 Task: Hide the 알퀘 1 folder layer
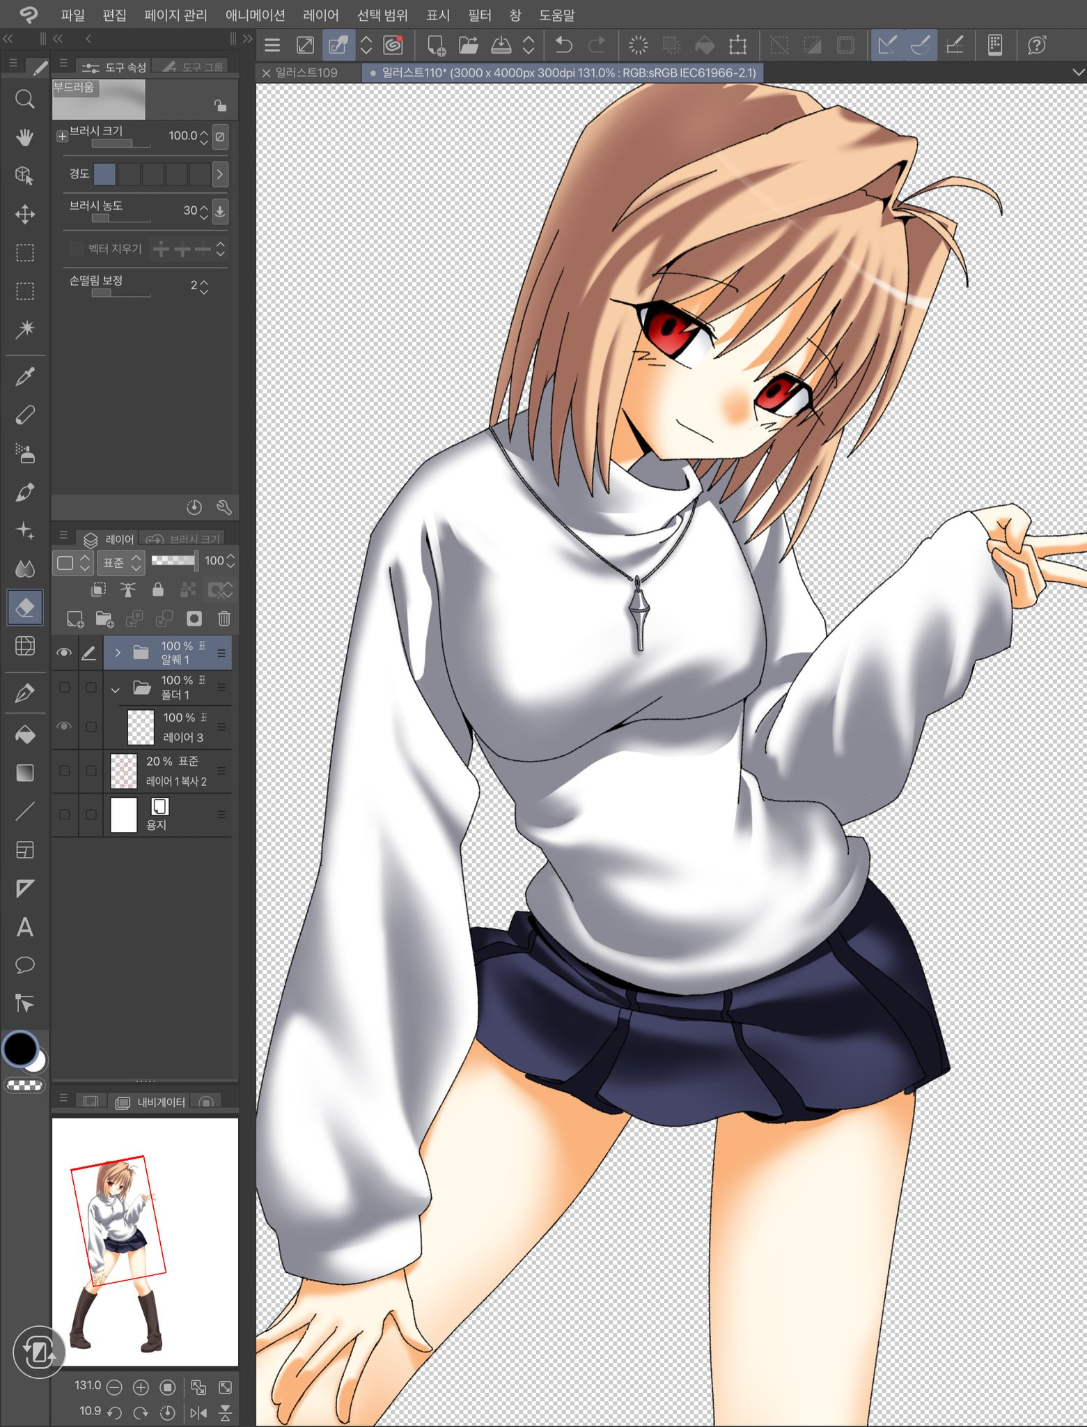pos(64,653)
